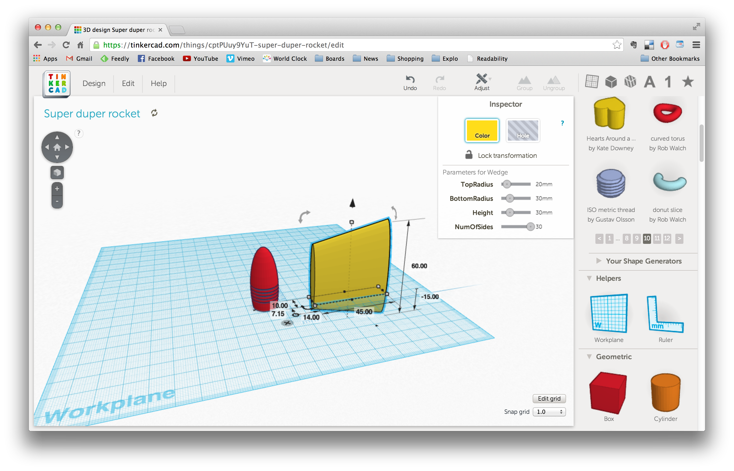
Task: Click the Inspector help question mark
Action: [562, 123]
